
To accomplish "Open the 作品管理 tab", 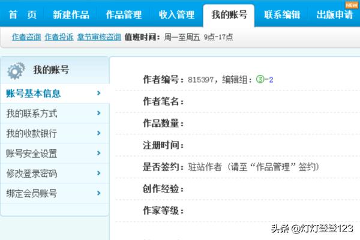I will (124, 14).
